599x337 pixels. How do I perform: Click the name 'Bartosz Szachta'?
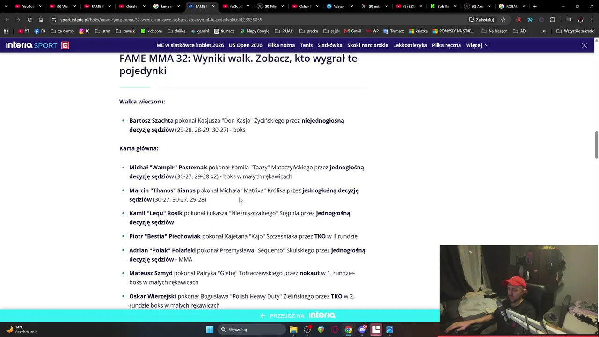click(x=151, y=121)
